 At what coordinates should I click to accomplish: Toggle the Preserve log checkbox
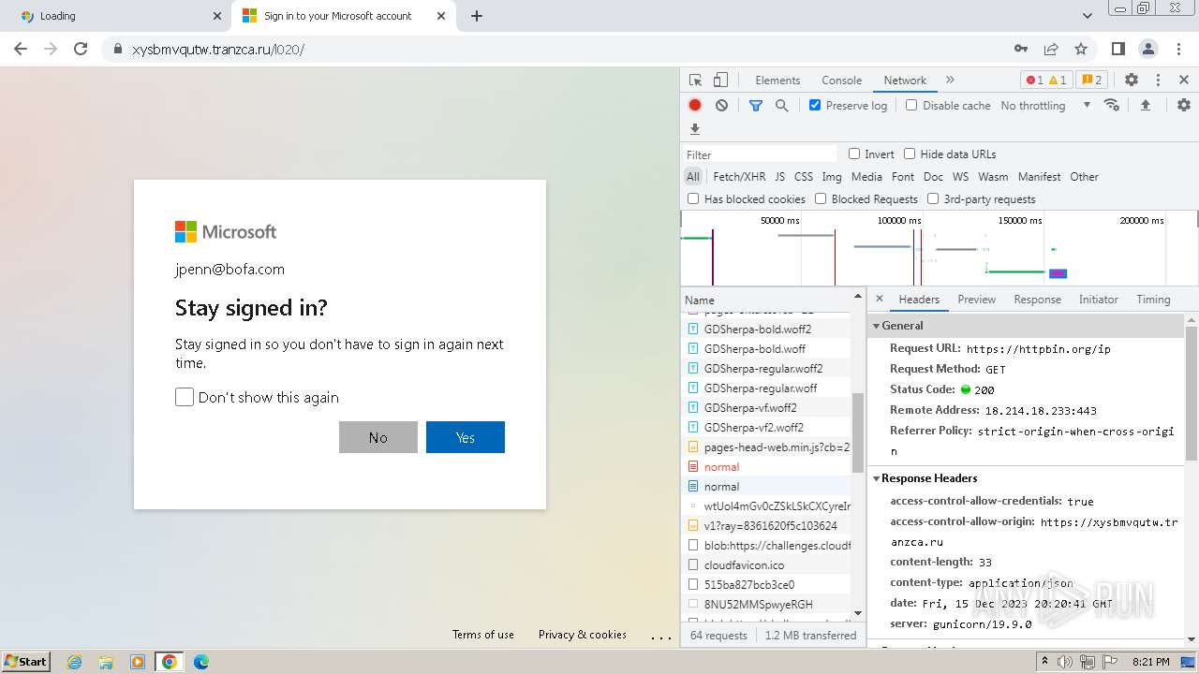point(815,105)
